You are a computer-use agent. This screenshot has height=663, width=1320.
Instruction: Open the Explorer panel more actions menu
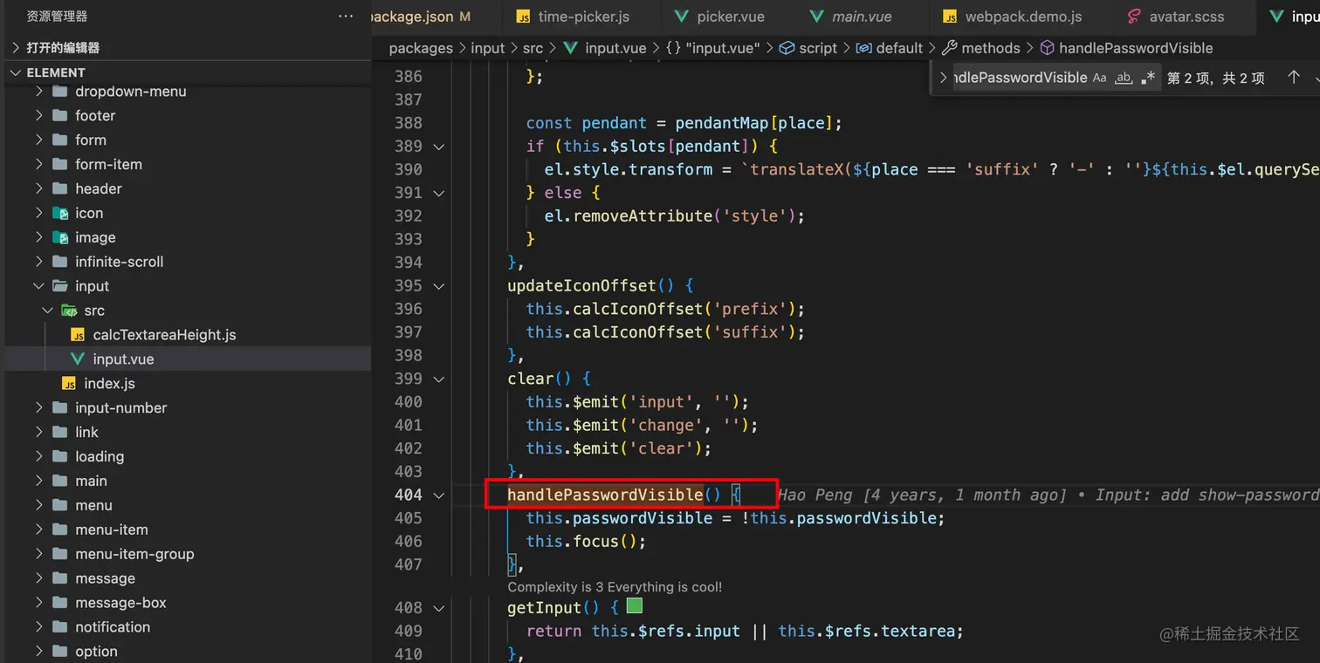tap(346, 17)
